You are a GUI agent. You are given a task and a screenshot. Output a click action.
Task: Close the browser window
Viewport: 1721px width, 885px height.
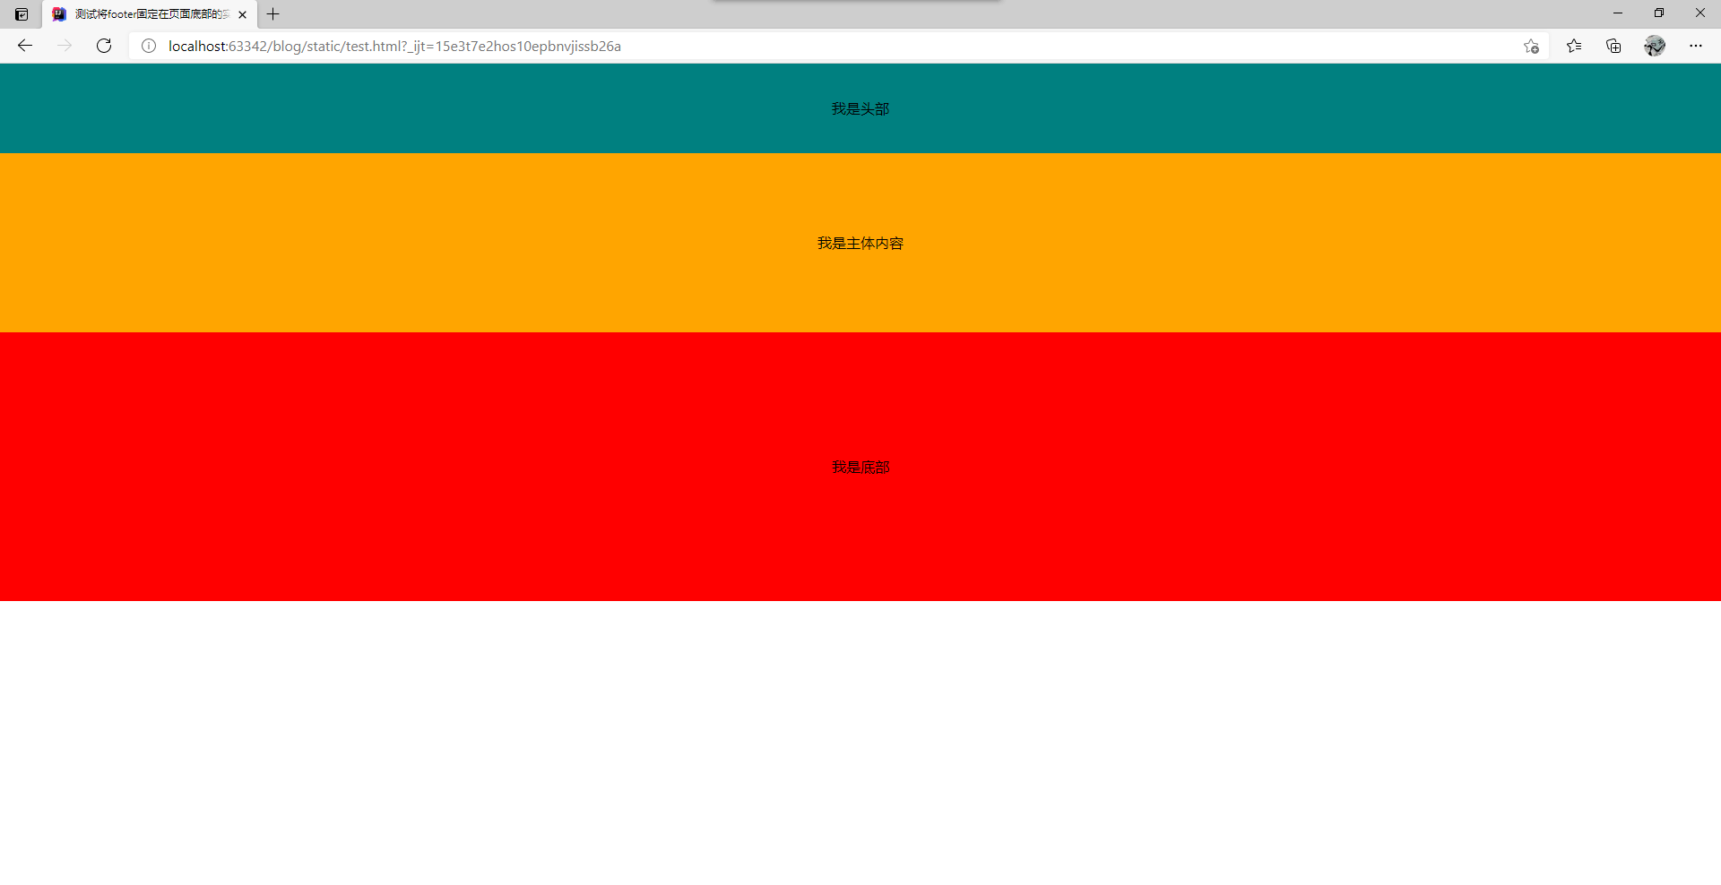pos(1700,13)
